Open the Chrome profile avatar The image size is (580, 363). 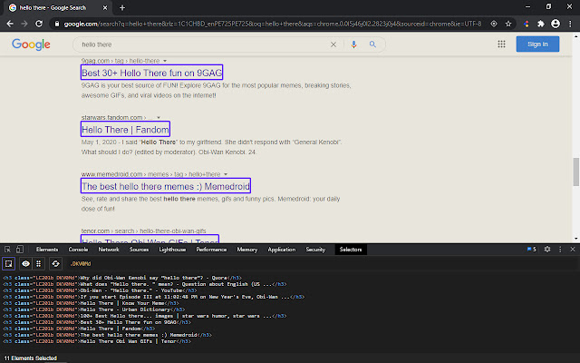(556, 24)
